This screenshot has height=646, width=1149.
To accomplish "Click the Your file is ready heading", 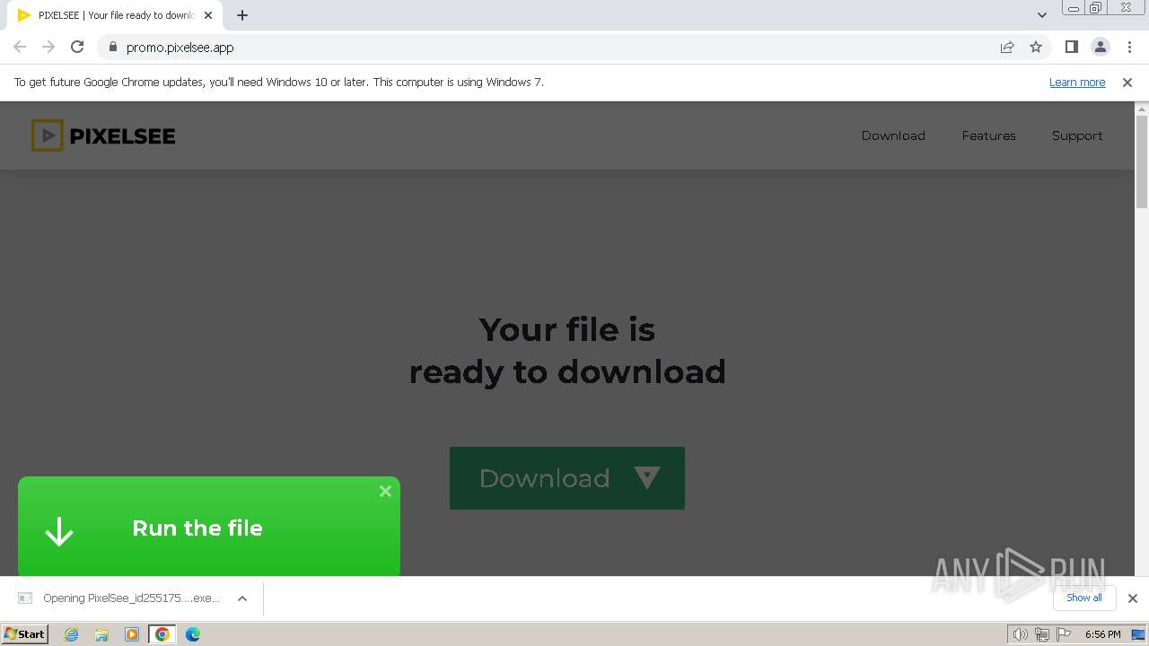I will point(567,350).
